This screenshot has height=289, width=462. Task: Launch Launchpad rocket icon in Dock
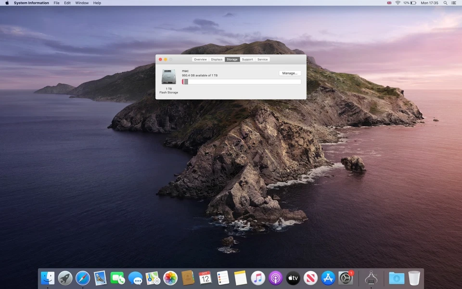click(65, 278)
